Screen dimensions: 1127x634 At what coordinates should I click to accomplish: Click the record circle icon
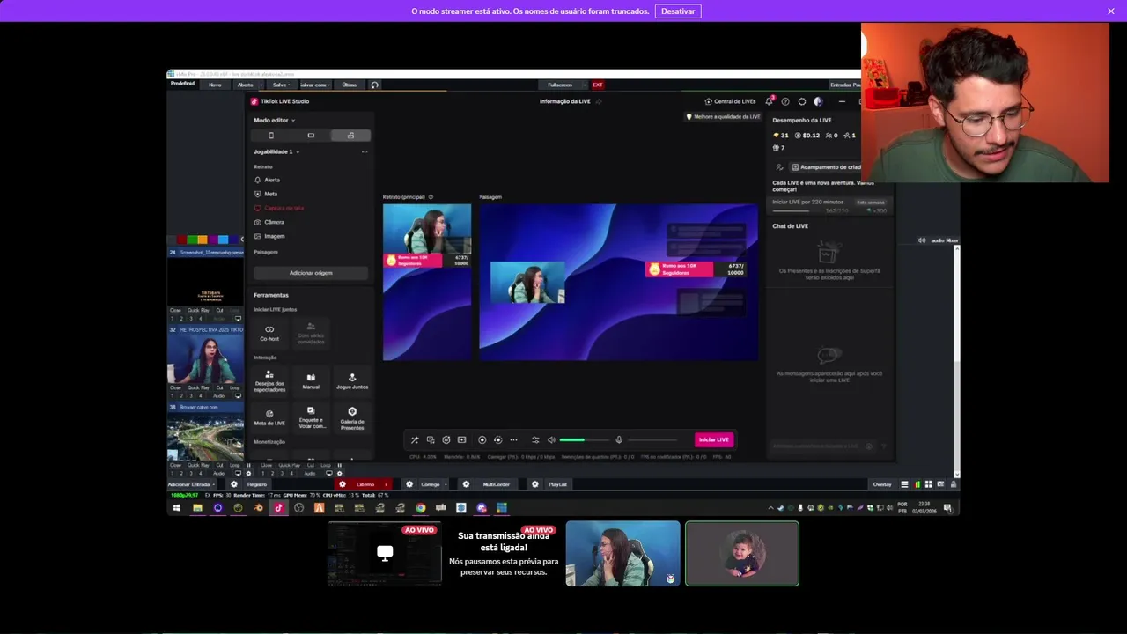(482, 439)
